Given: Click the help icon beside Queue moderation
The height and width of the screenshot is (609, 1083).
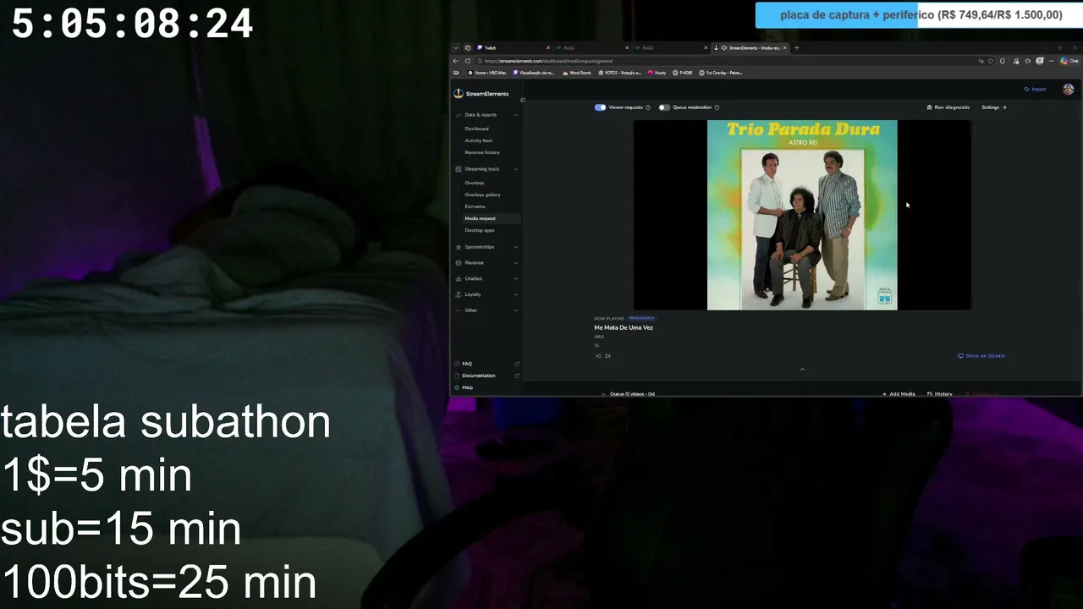Looking at the screenshot, I should pyautogui.click(x=717, y=107).
